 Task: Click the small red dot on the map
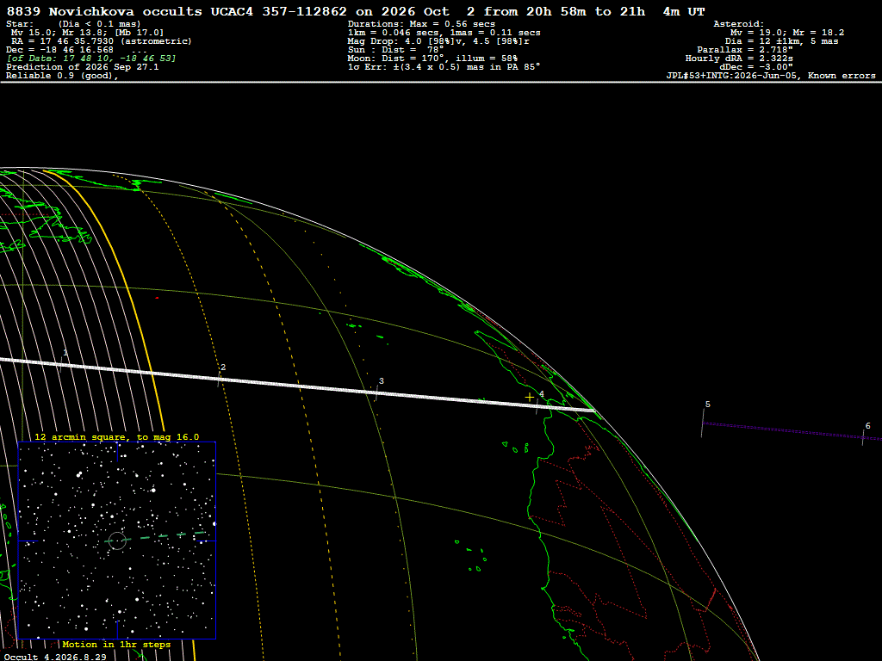[x=157, y=298]
